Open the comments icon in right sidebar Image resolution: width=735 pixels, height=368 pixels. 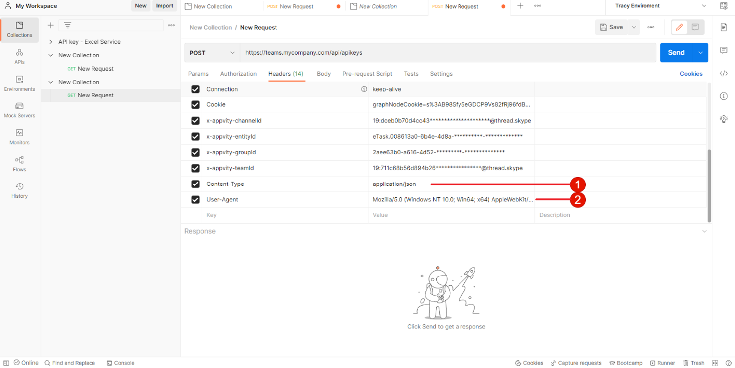click(724, 50)
